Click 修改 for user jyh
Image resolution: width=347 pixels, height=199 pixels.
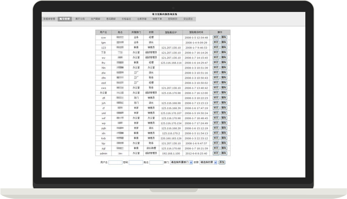coord(216,103)
